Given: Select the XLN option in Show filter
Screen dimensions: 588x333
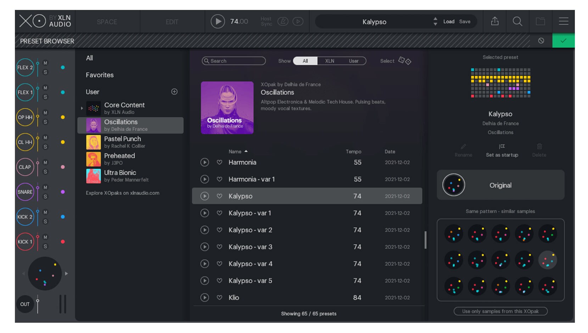Looking at the screenshot, I should pyautogui.click(x=329, y=61).
